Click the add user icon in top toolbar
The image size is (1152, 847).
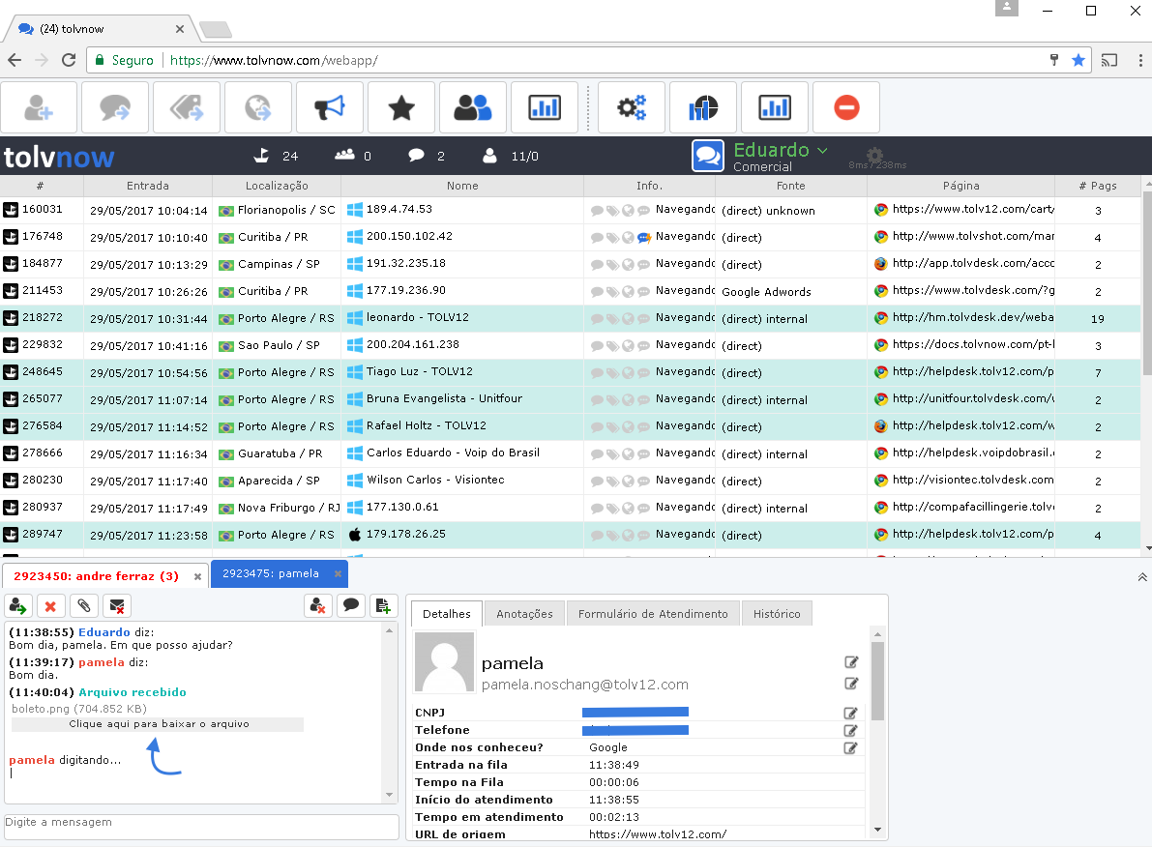pyautogui.click(x=39, y=108)
